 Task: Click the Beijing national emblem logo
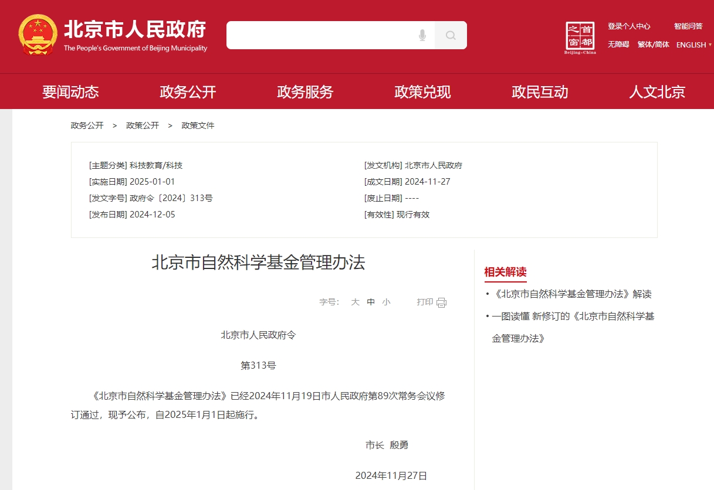click(x=38, y=35)
